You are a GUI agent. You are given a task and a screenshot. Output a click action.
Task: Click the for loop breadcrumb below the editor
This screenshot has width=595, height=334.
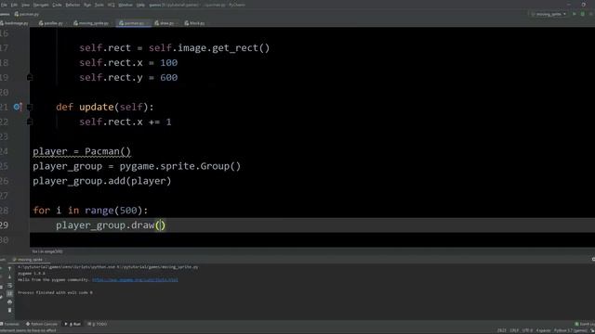(x=47, y=251)
